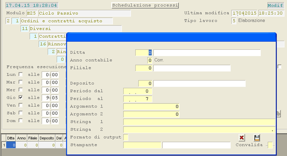Click the Convalida field

point(270,145)
